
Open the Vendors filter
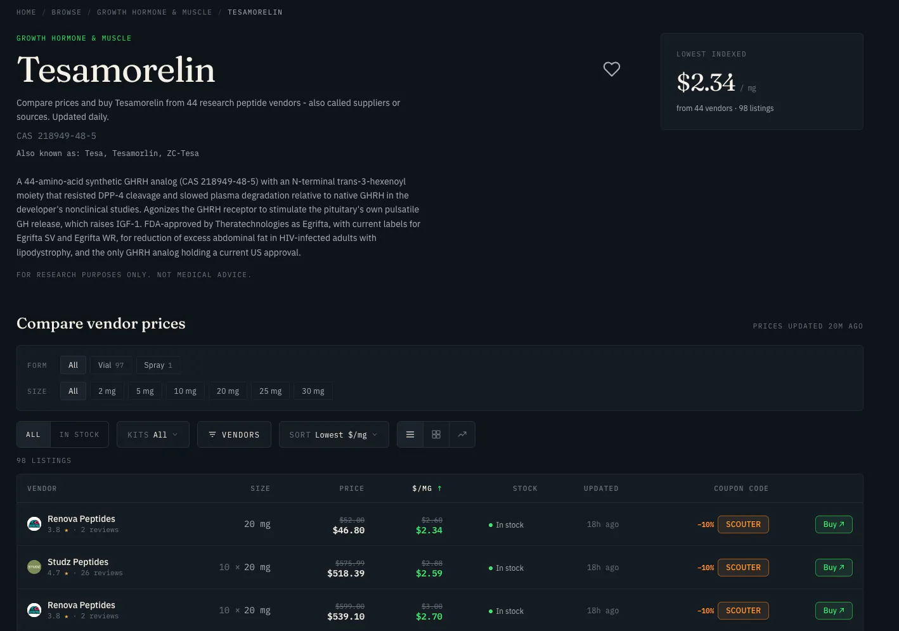(x=234, y=434)
